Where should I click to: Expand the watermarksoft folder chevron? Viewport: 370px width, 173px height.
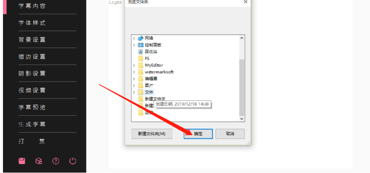pyautogui.click(x=134, y=72)
